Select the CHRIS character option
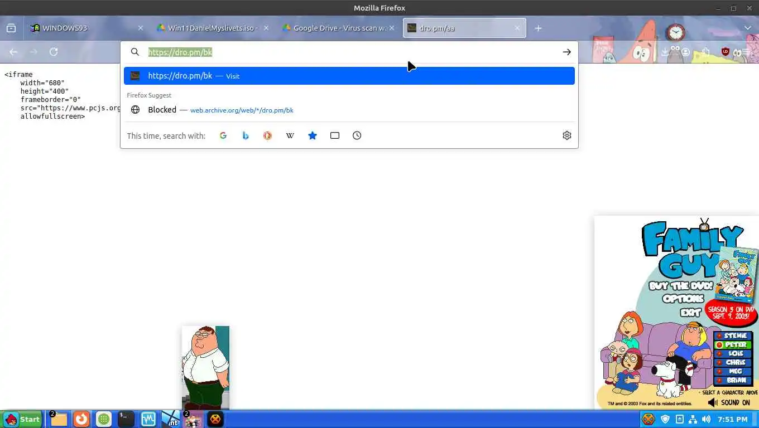 [x=733, y=363]
